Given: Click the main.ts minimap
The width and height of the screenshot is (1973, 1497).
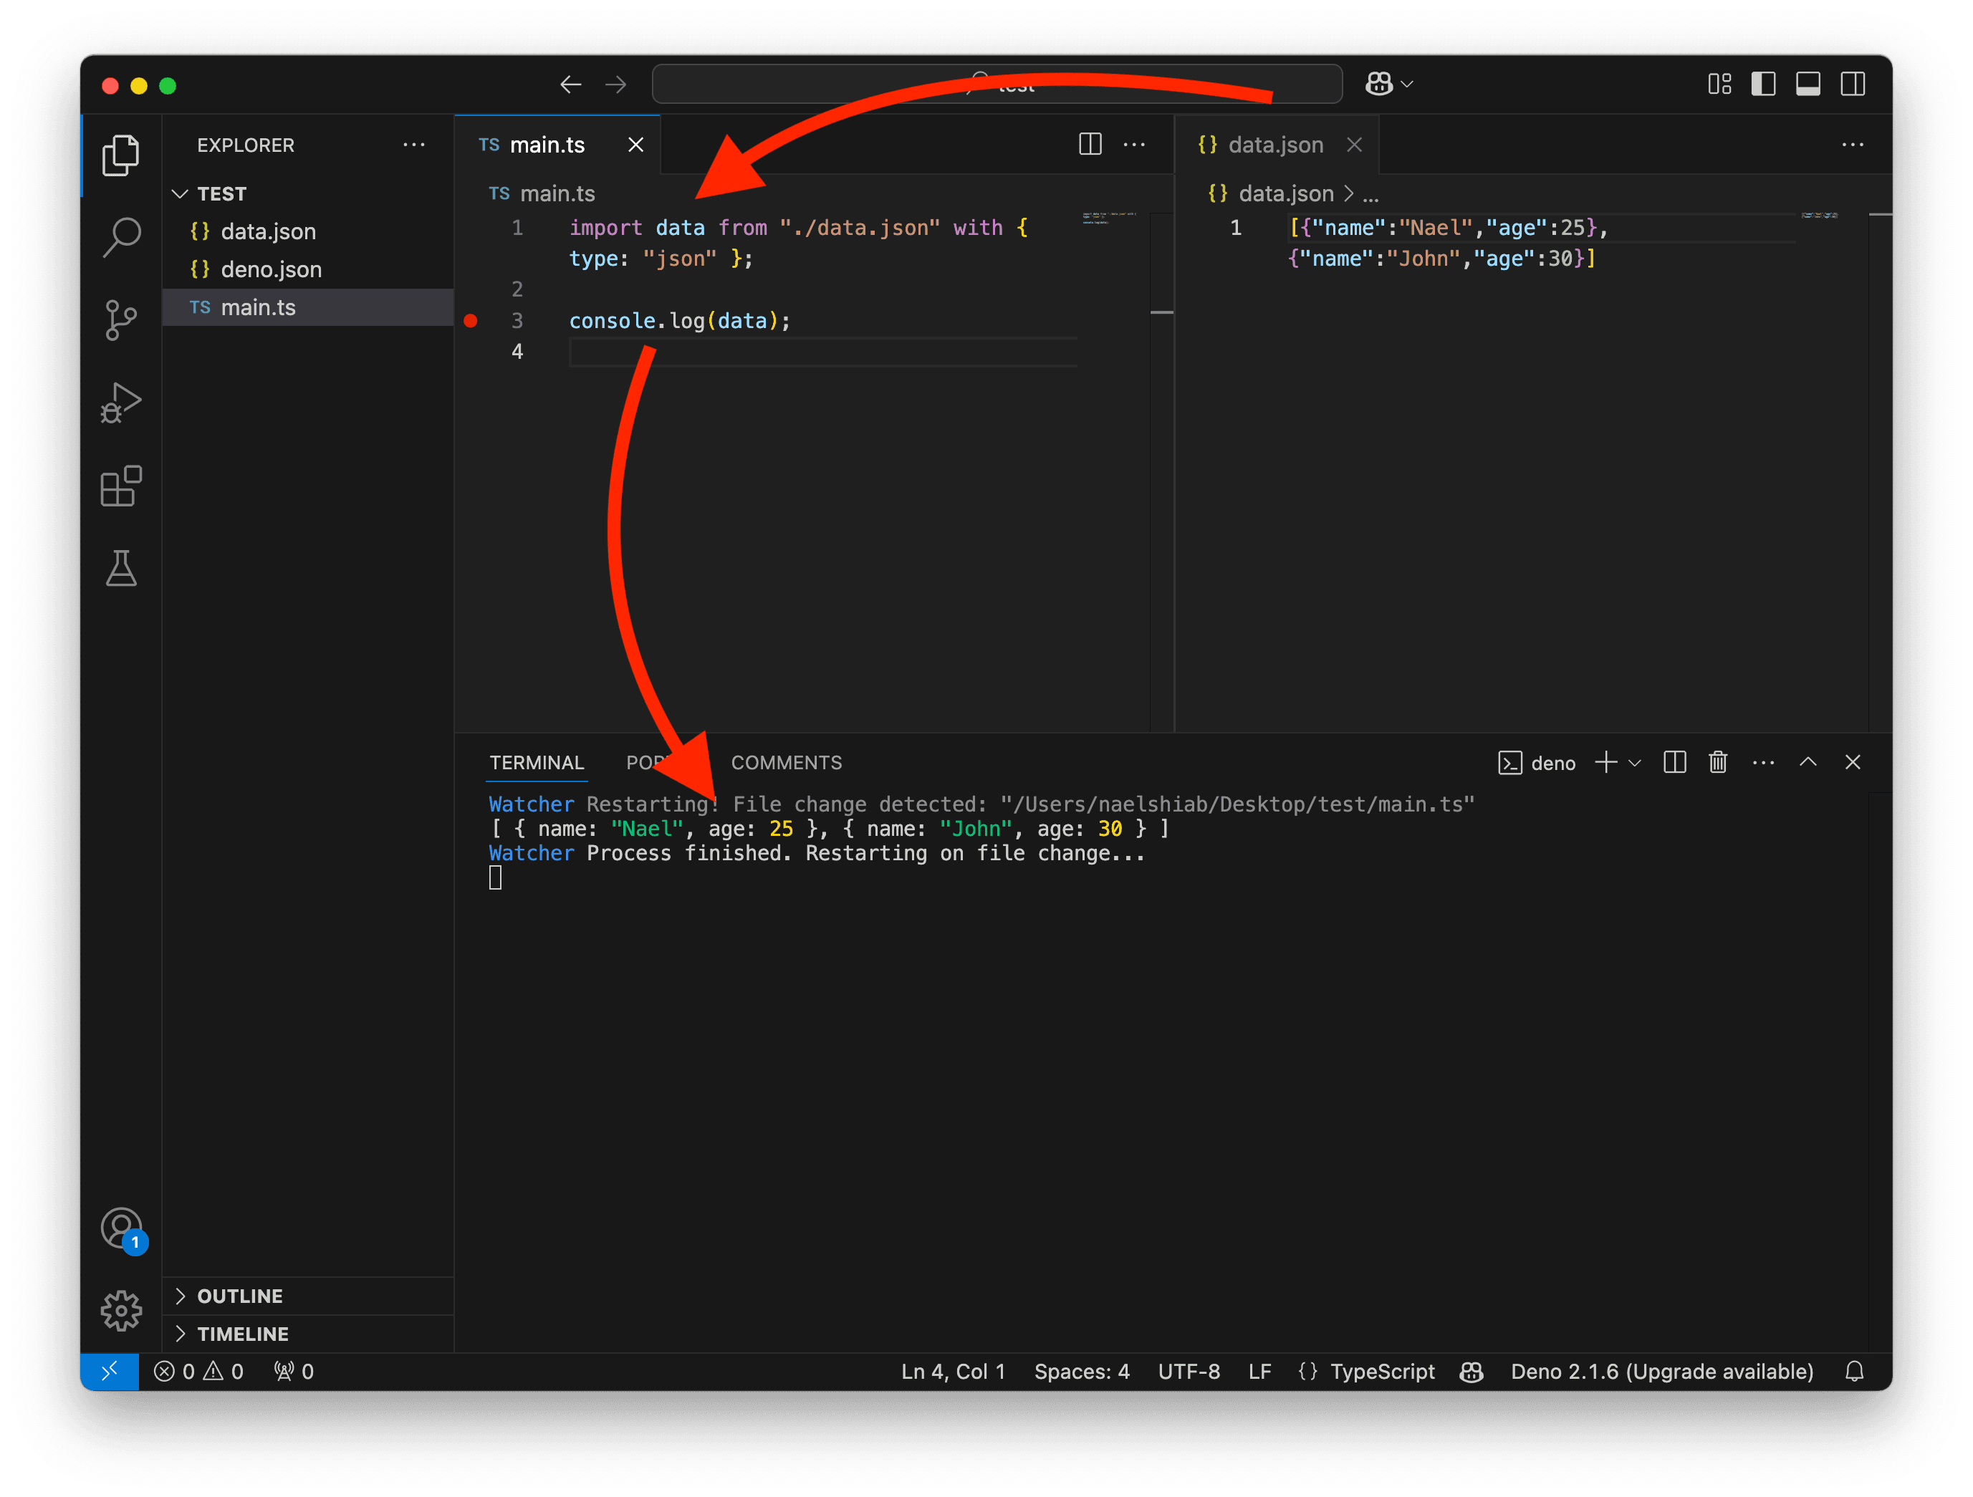Looking at the screenshot, I should pos(1109,218).
